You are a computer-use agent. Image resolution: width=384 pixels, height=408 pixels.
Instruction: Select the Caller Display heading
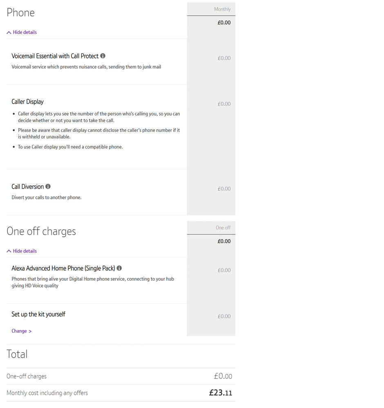click(x=27, y=102)
